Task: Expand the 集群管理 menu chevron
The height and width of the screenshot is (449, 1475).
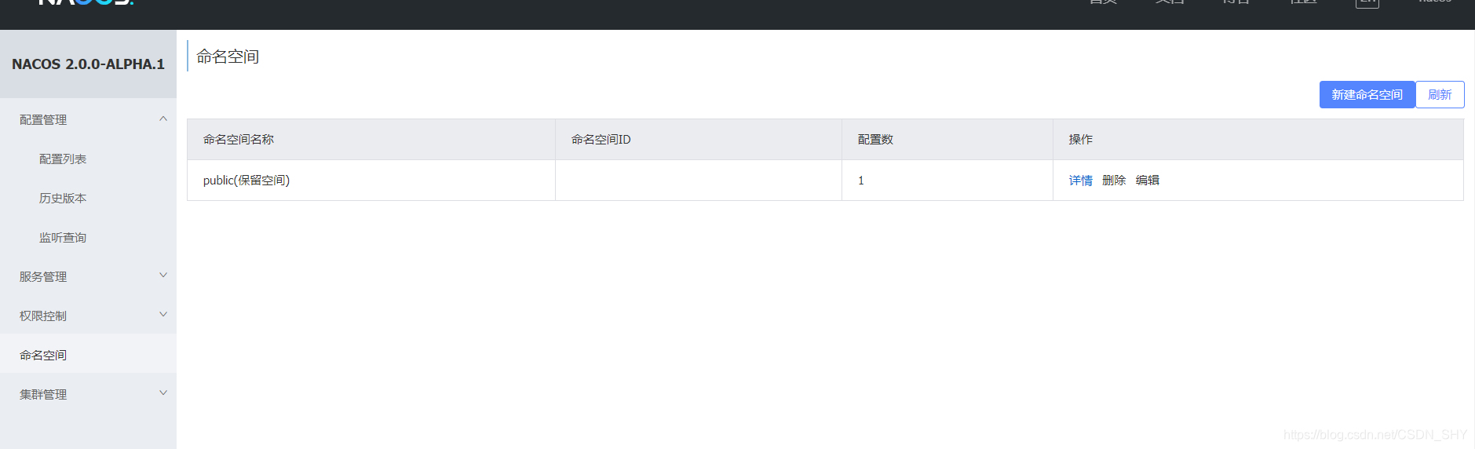Action: click(x=163, y=393)
